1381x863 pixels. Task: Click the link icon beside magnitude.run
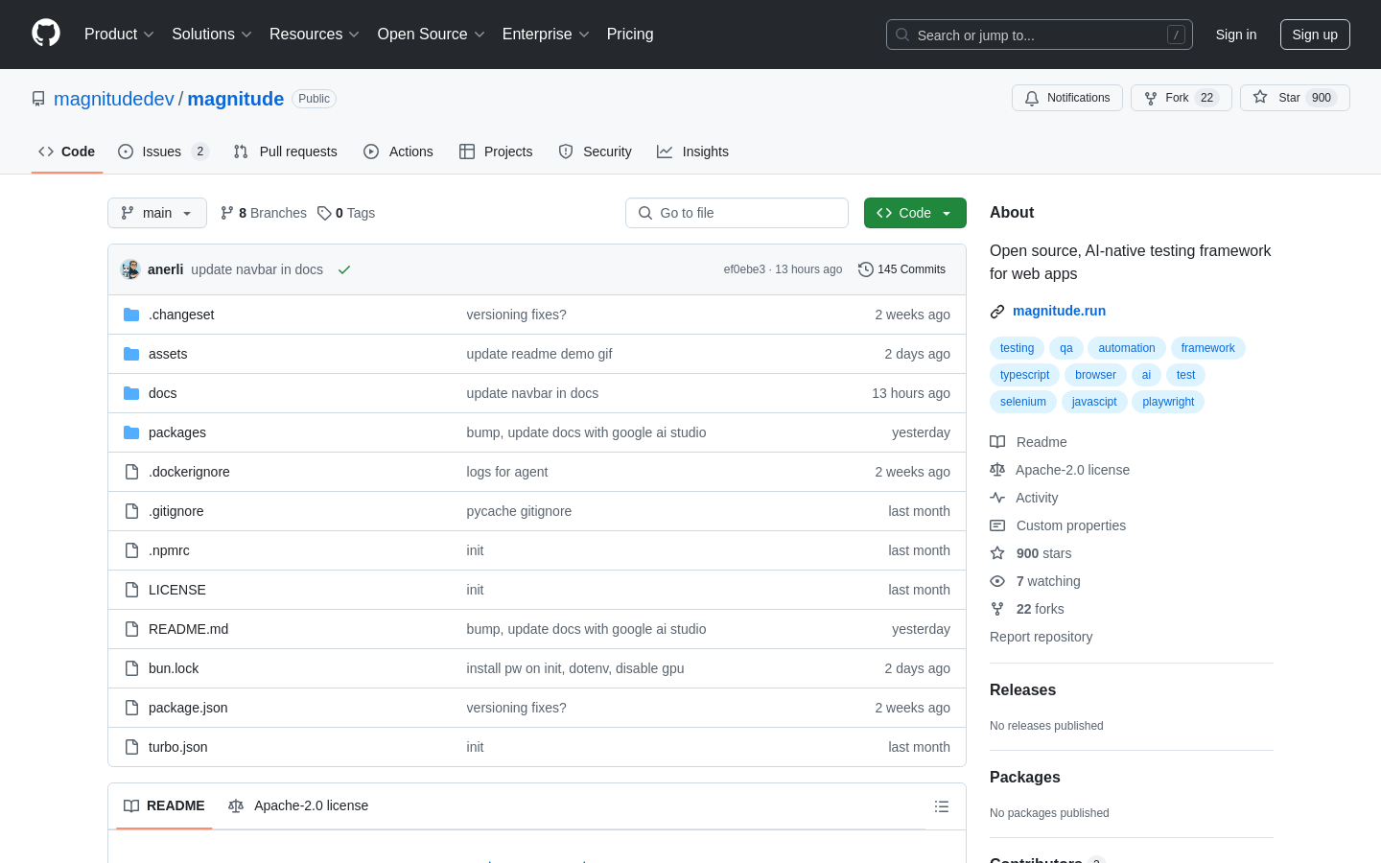pos(997,311)
